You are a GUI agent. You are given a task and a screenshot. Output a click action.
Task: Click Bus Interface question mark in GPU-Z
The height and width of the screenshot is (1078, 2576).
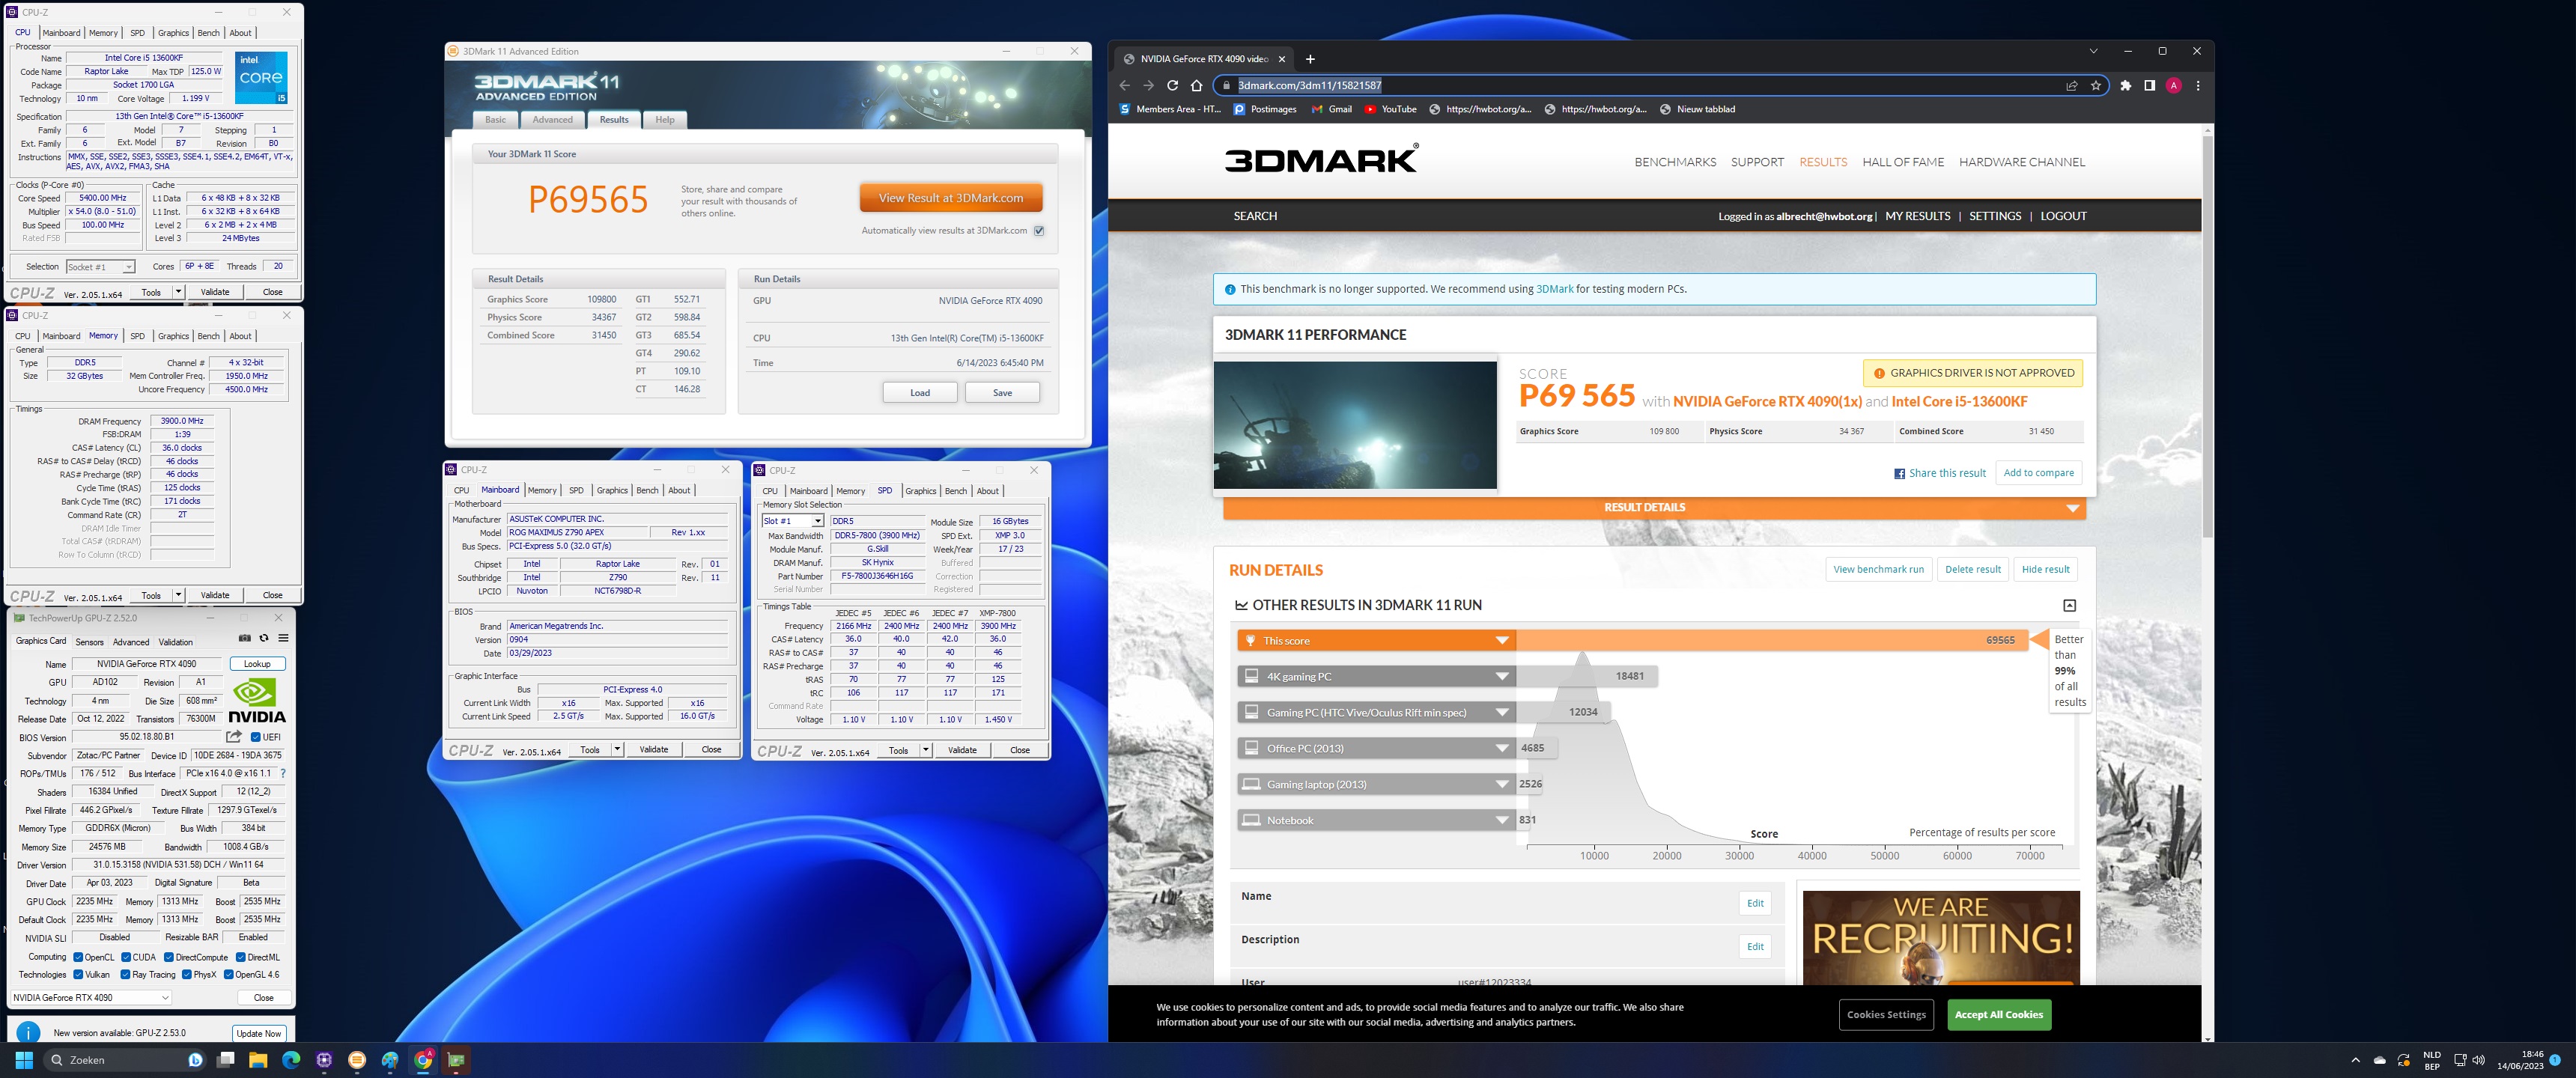[283, 773]
